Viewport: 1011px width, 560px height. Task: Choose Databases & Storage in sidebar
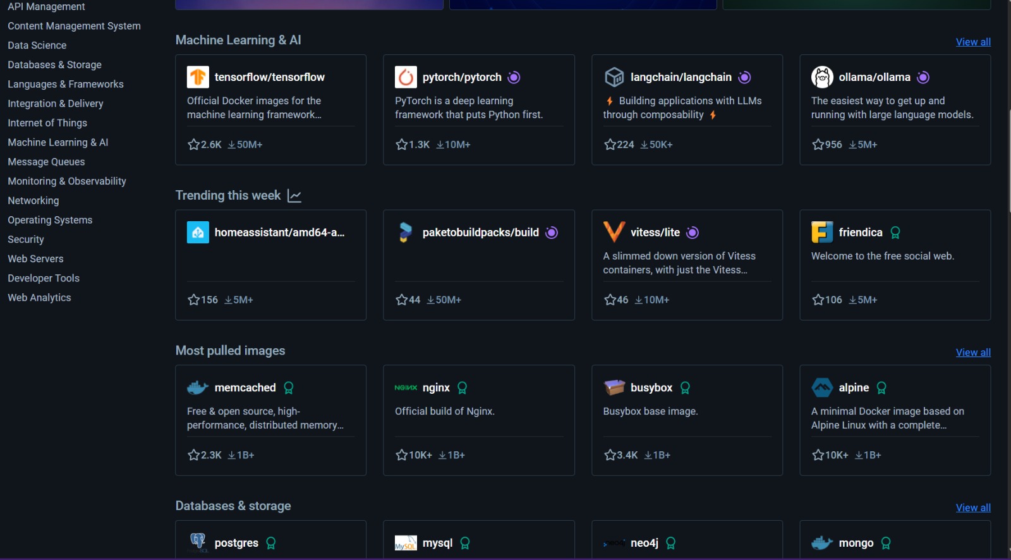point(54,65)
